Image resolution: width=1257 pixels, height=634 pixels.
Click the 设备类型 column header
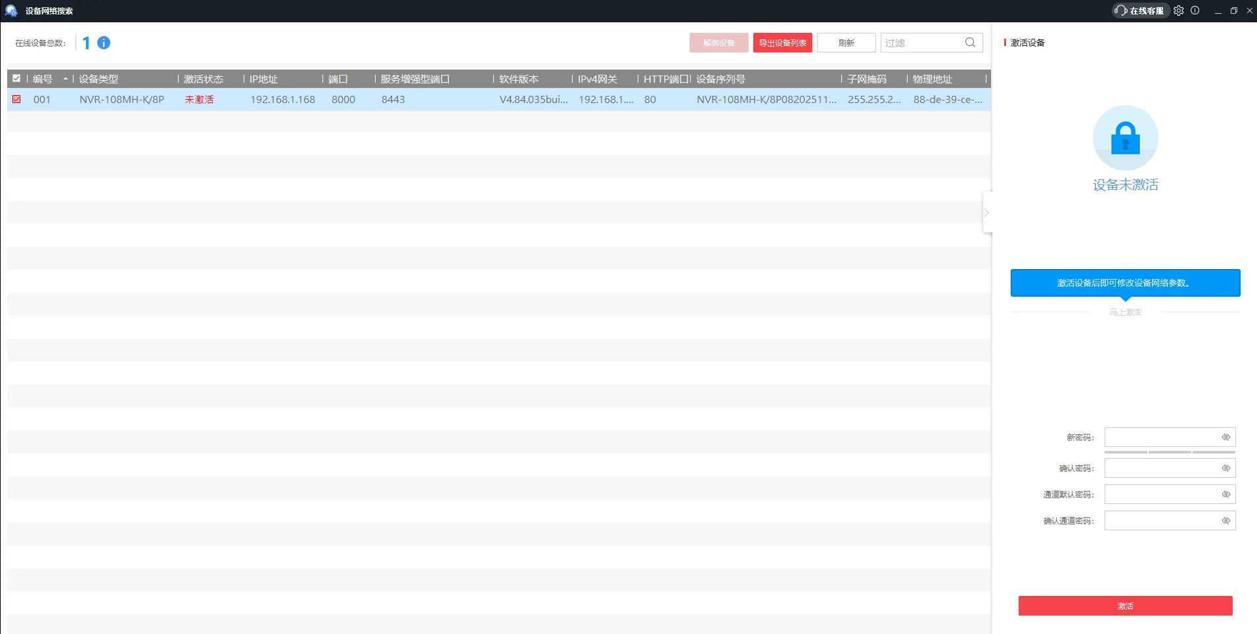(x=99, y=79)
